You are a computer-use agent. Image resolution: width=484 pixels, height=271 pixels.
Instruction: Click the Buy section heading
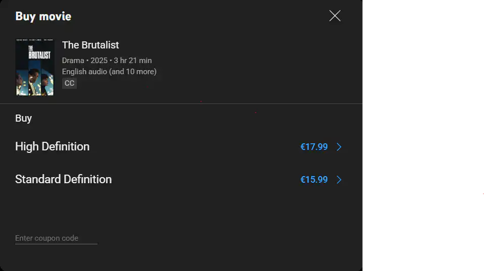[23, 118]
